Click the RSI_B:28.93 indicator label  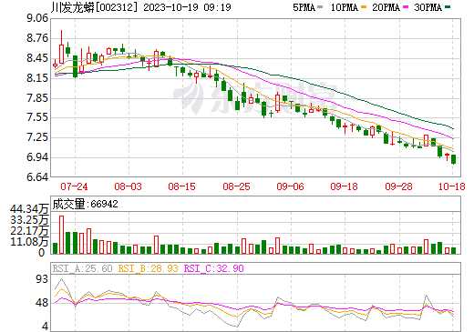click(148, 268)
